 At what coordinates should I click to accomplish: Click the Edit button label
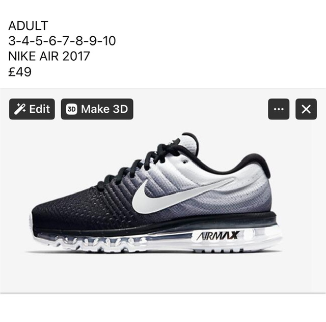pyautogui.click(x=40, y=109)
